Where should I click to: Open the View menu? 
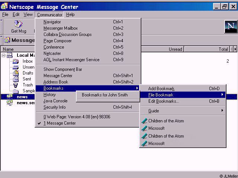coord(28,14)
